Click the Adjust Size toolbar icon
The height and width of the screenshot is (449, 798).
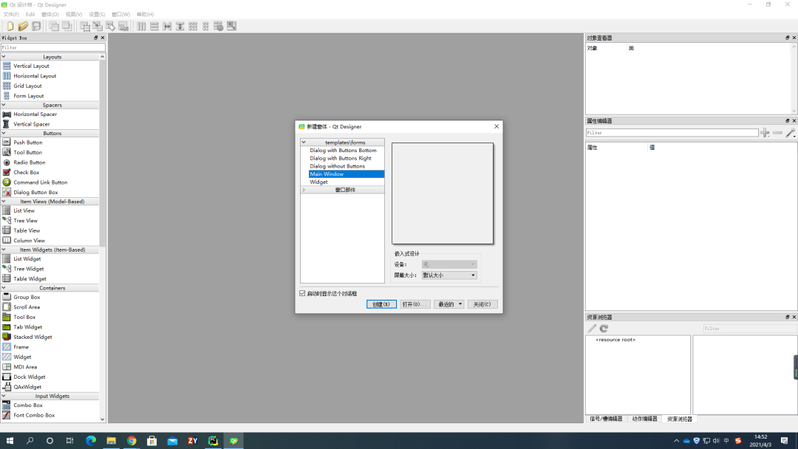pos(231,26)
